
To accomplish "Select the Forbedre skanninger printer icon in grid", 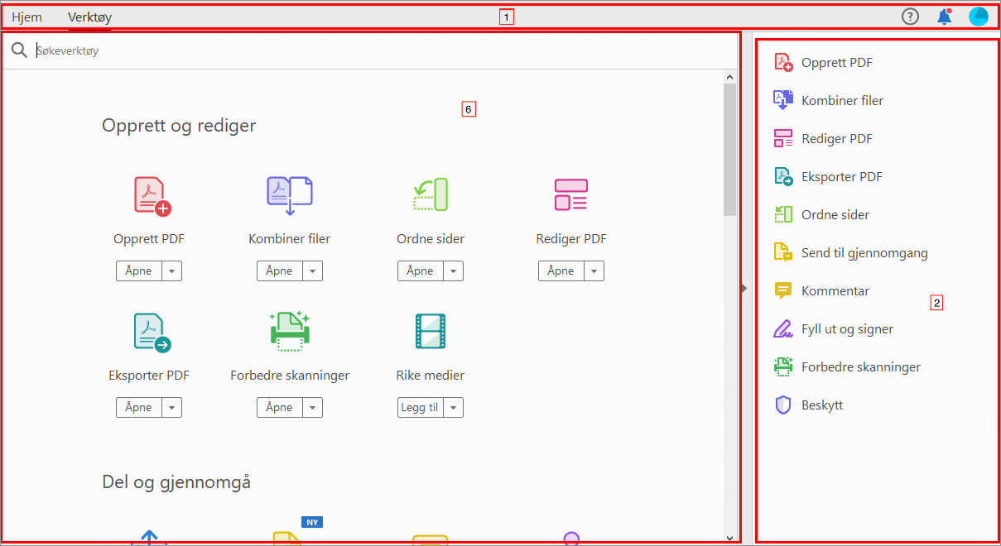I will (x=290, y=332).
